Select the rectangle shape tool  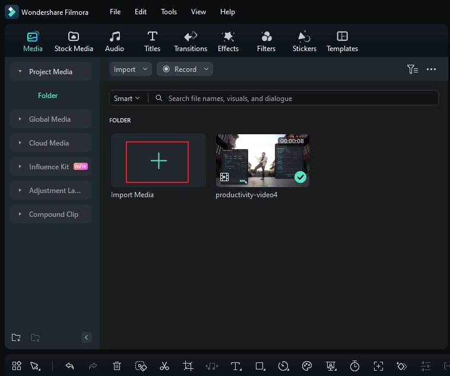click(x=260, y=366)
